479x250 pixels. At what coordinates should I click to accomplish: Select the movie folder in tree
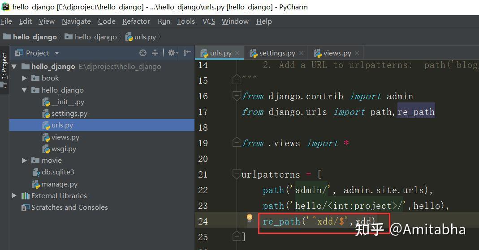point(52,161)
